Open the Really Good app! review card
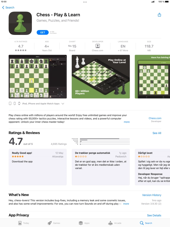This screenshot has width=170, height=227. click(x=38, y=167)
